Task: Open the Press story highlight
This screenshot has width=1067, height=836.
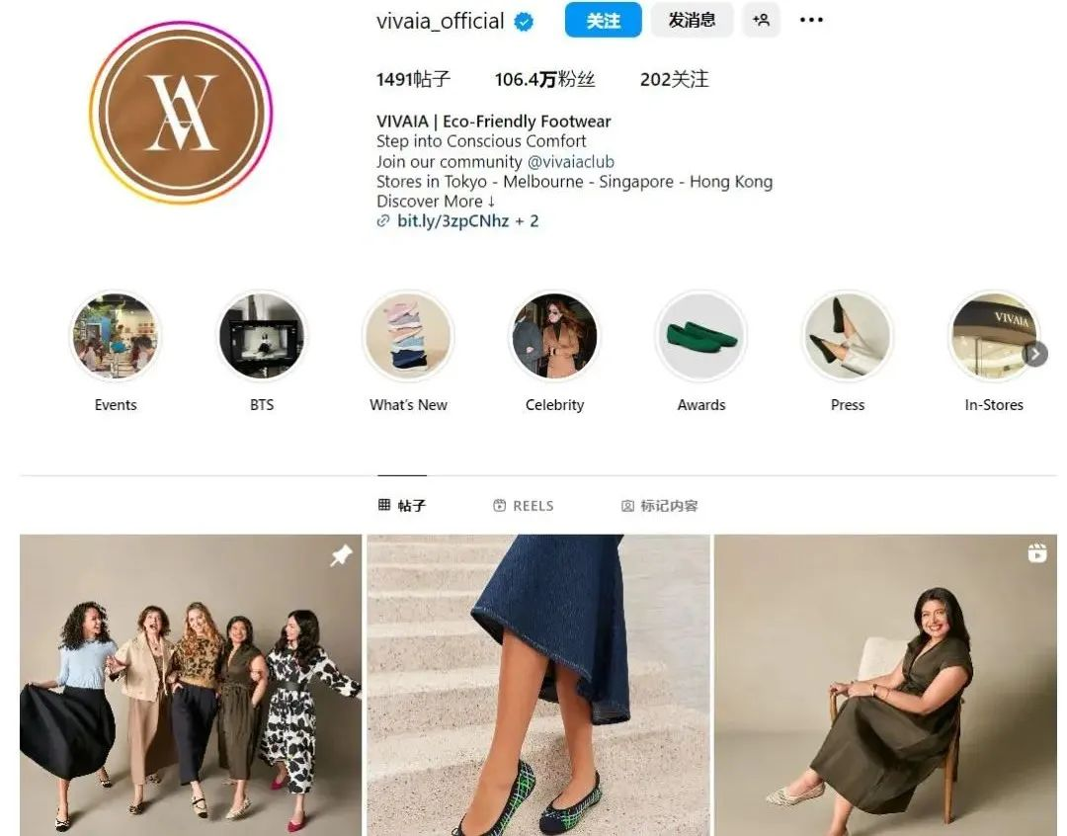Action: click(x=848, y=336)
